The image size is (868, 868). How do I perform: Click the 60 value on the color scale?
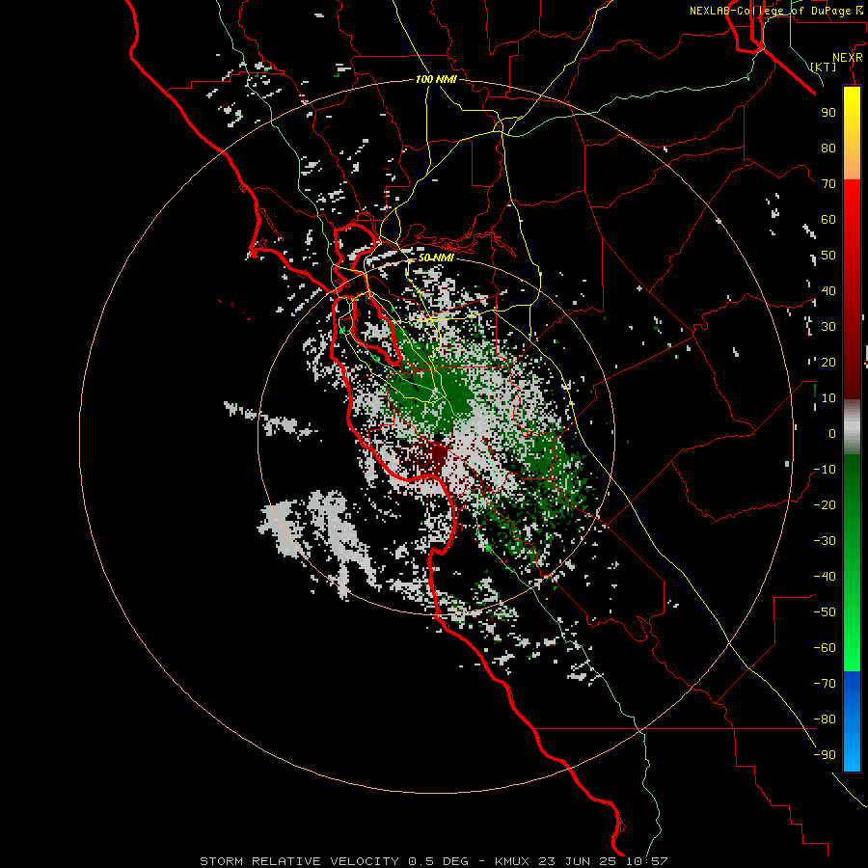(828, 220)
